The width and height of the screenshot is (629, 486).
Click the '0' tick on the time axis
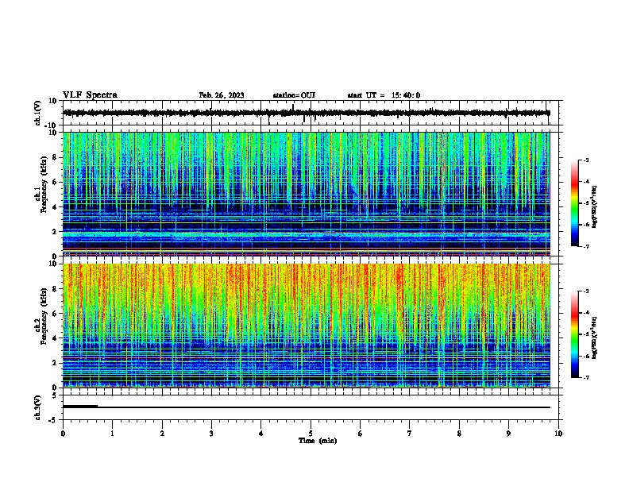[x=63, y=434]
